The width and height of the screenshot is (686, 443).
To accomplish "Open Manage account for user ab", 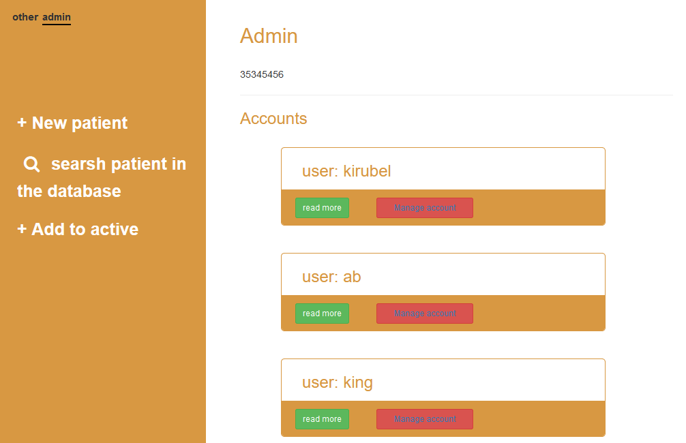I will (424, 313).
